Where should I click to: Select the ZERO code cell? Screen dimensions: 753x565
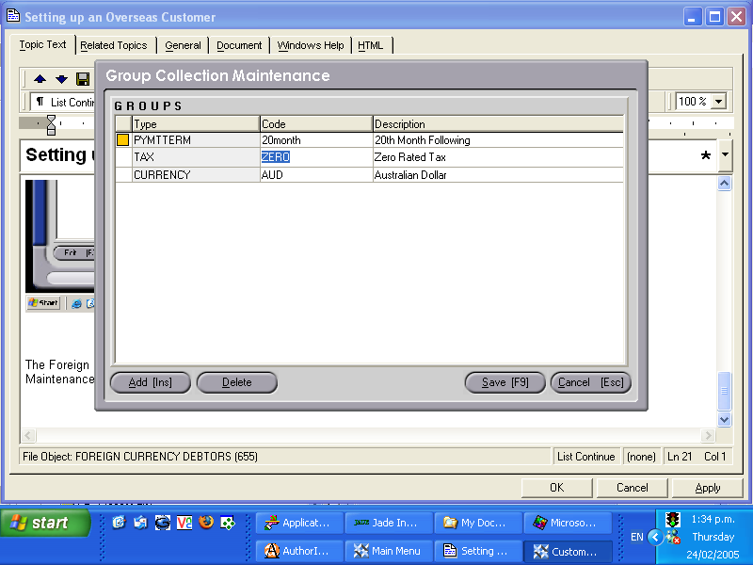274,156
